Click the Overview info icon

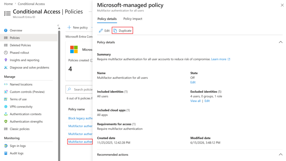pyautogui.click(x=6, y=30)
